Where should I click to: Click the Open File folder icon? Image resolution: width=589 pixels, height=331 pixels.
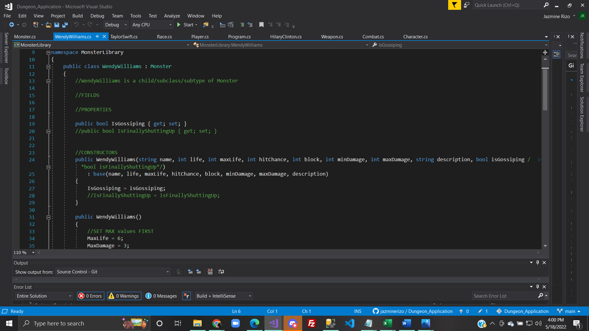(48, 25)
